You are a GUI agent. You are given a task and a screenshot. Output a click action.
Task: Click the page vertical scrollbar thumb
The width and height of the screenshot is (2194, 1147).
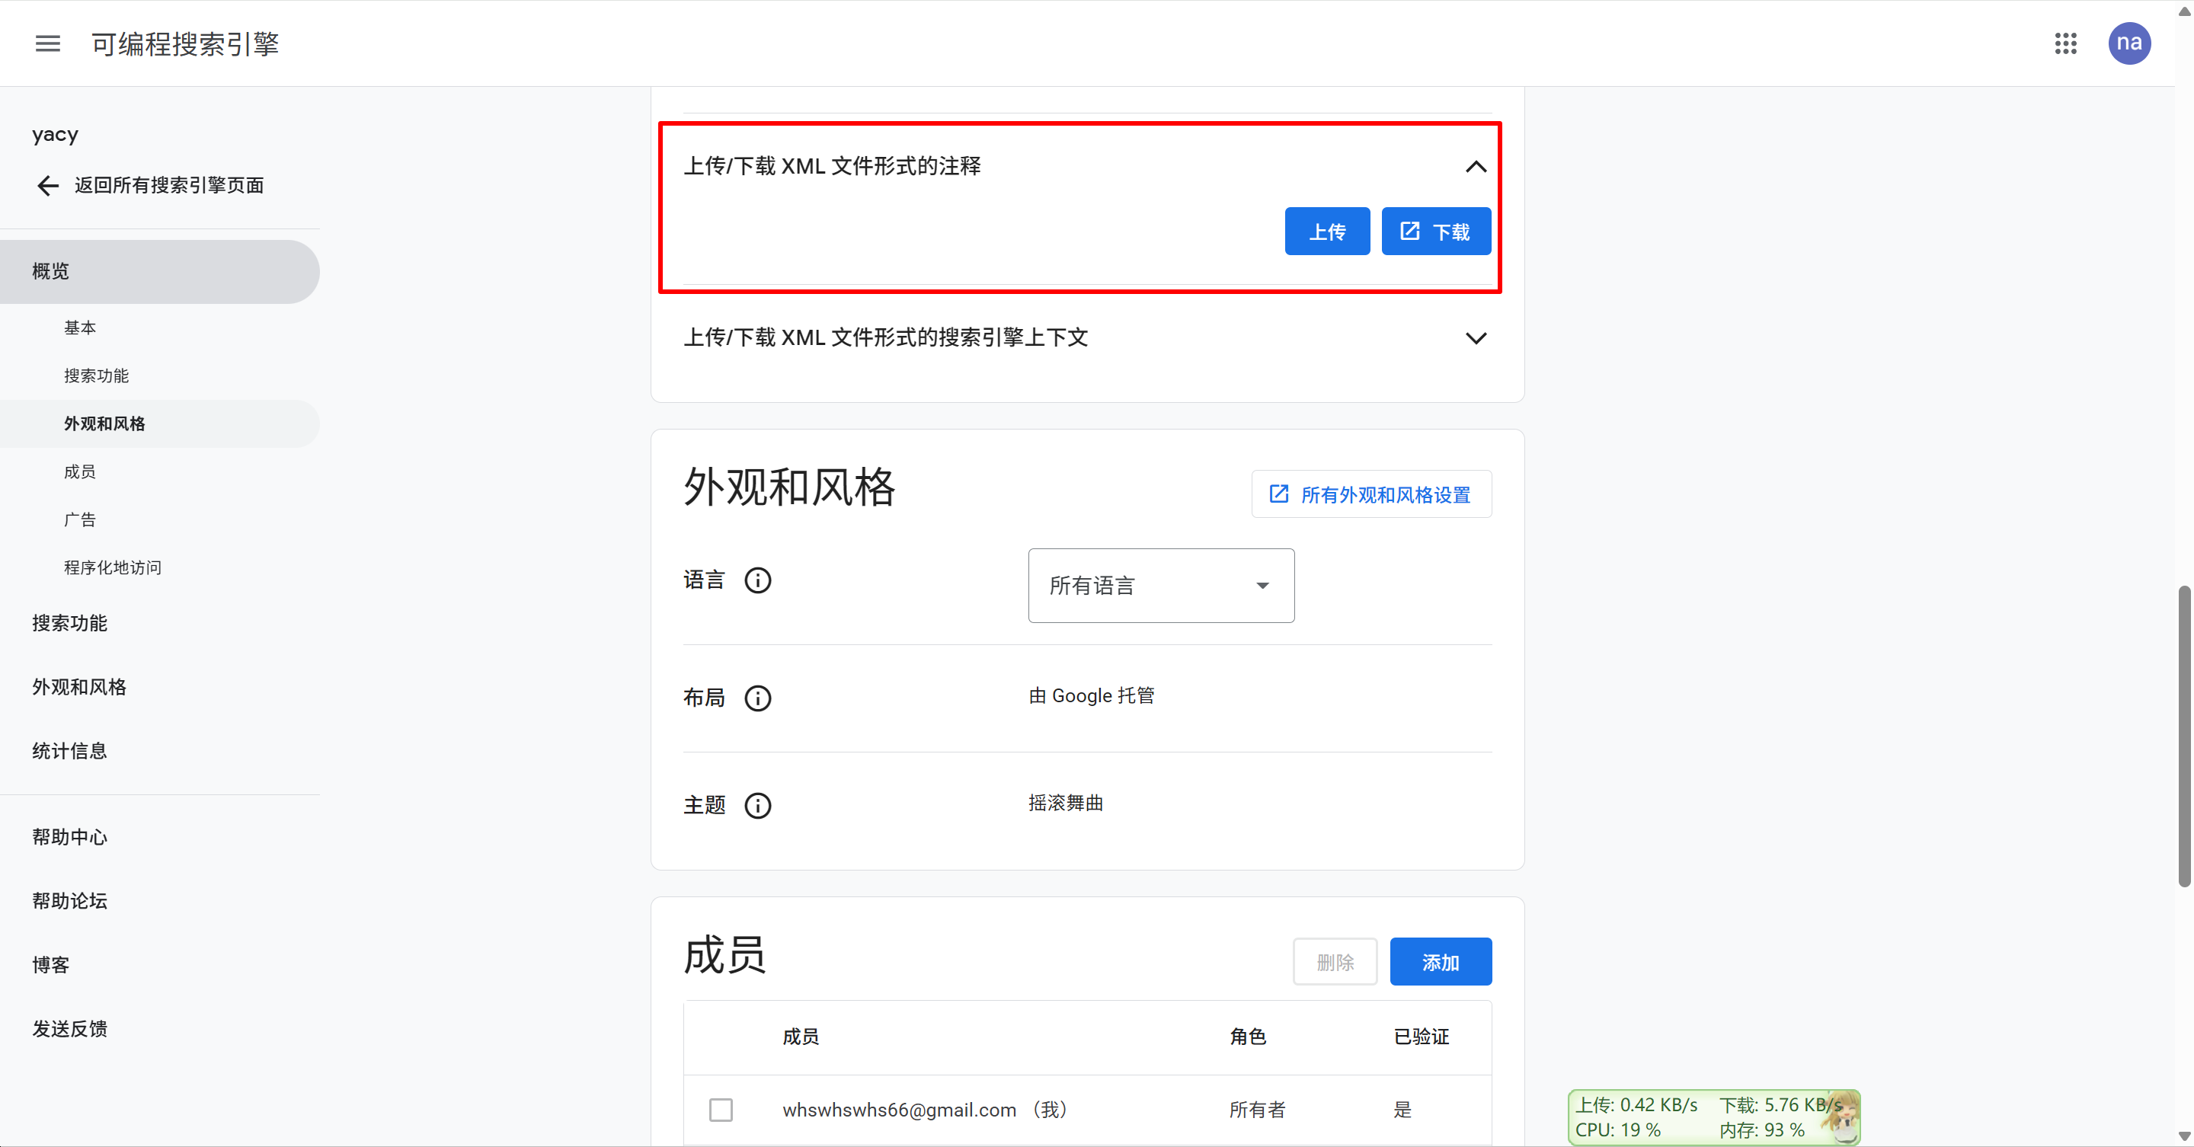point(2184,736)
